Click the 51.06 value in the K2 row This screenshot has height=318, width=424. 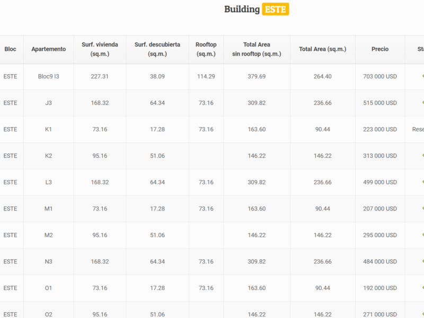coord(157,156)
